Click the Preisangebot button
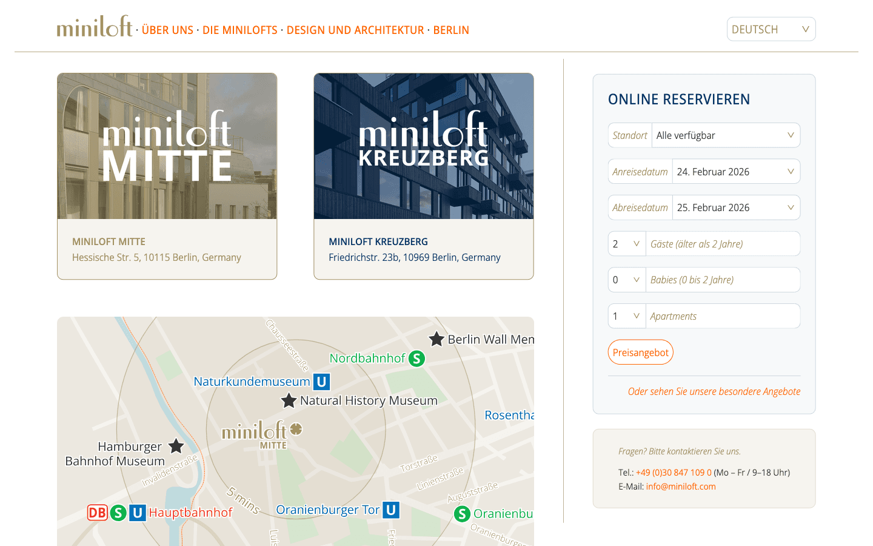873x546 pixels. [640, 352]
